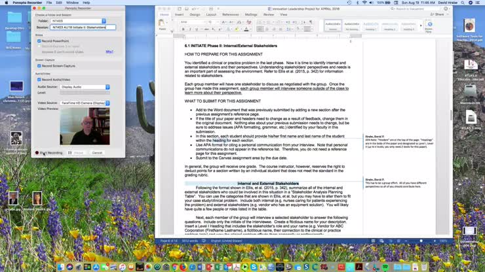The width and height of the screenshot is (485, 272).
Task: Click the undo icon in Word title bar
Action: [194, 9]
